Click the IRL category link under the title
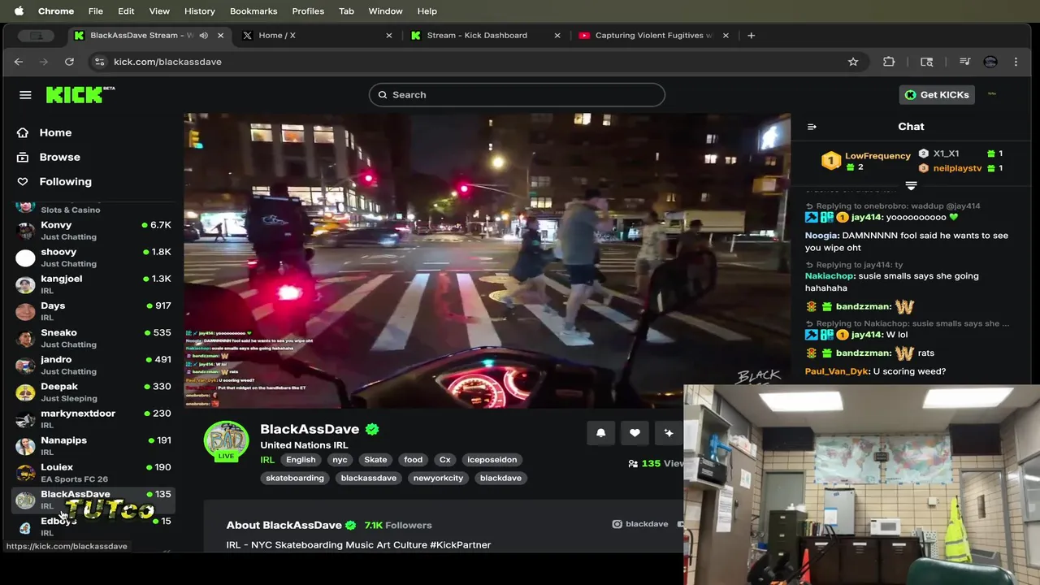Viewport: 1040px width, 585px height. 267,460
